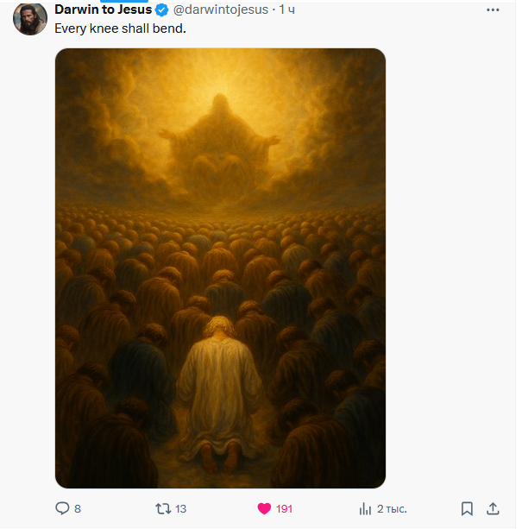
Task: Open the "Darwin to Jesus" display name link
Action: point(103,9)
